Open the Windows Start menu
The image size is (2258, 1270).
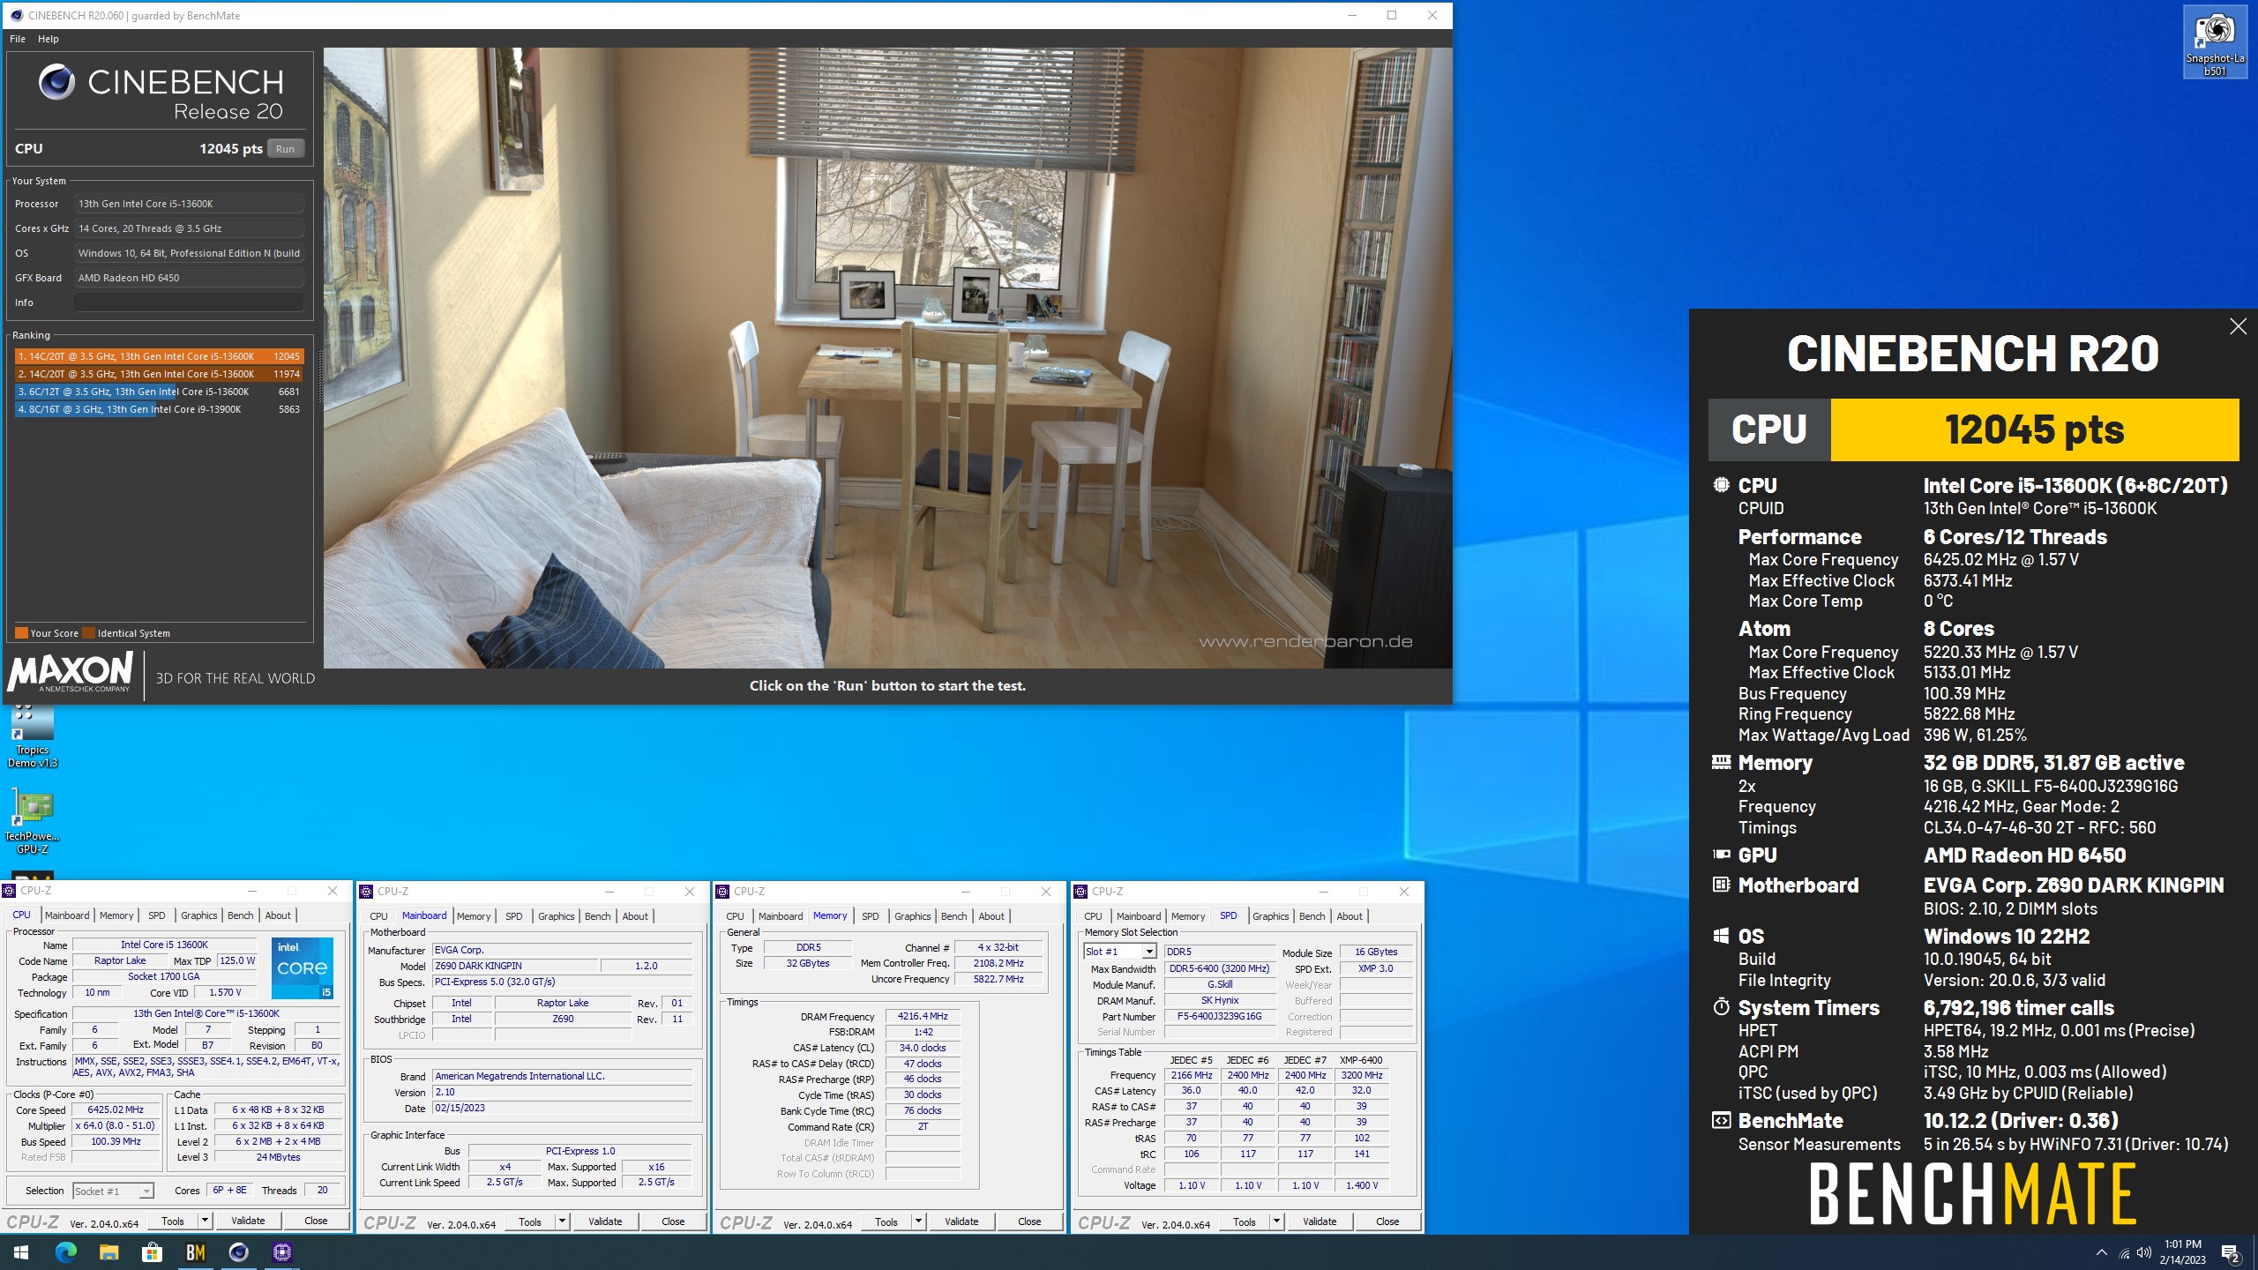[x=21, y=1252]
